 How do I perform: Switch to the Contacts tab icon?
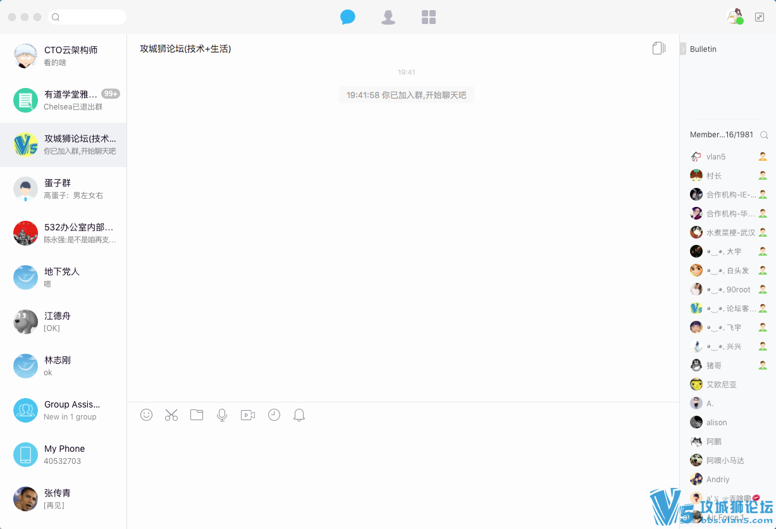click(x=388, y=17)
